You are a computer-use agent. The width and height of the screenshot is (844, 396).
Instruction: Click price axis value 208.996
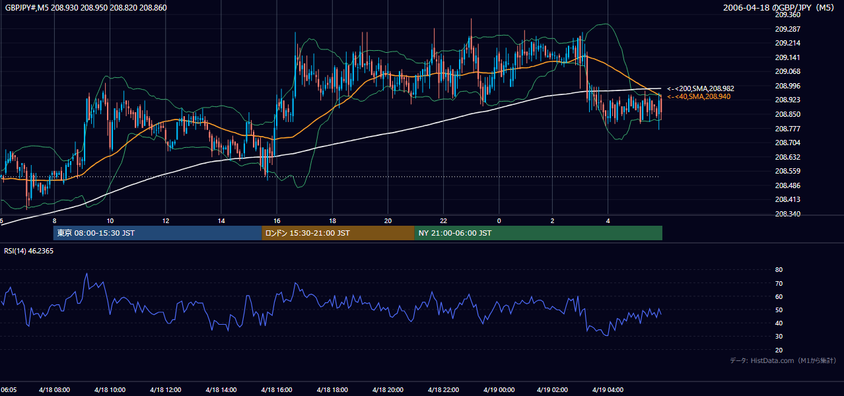click(x=787, y=86)
